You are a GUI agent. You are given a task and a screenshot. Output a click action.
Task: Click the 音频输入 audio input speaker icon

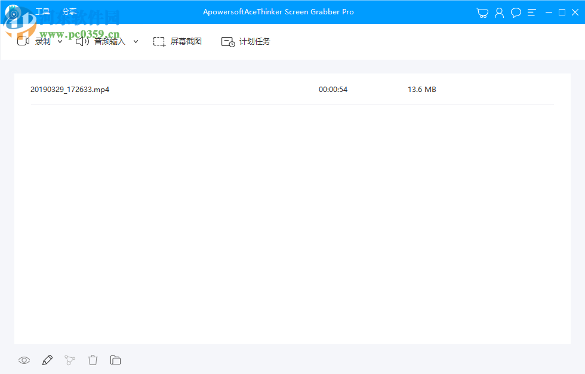pos(81,41)
